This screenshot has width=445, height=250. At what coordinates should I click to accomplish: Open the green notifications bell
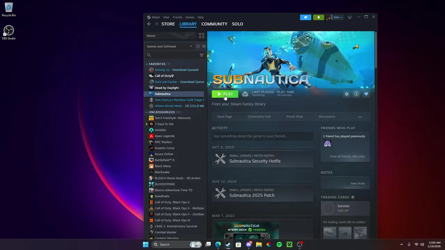point(318,17)
